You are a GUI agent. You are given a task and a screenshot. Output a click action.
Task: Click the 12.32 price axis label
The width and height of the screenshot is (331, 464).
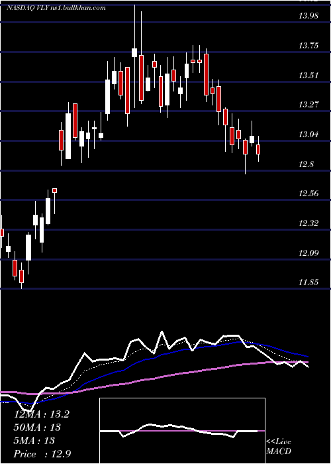point(308,223)
